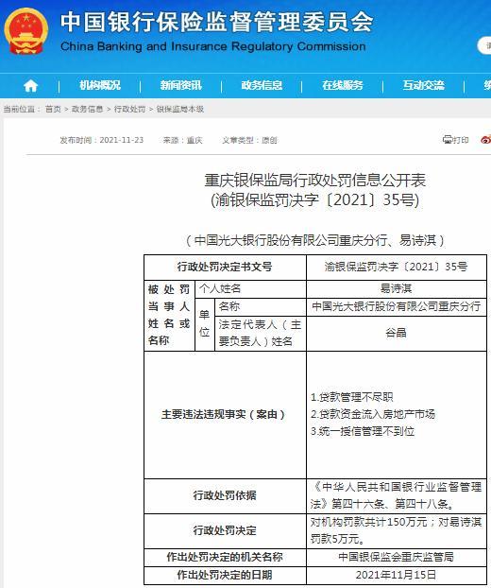Click the Chinese site title 中国银行保险监督管理委员会
Viewport: 491px width, 588px height.
[x=217, y=22]
